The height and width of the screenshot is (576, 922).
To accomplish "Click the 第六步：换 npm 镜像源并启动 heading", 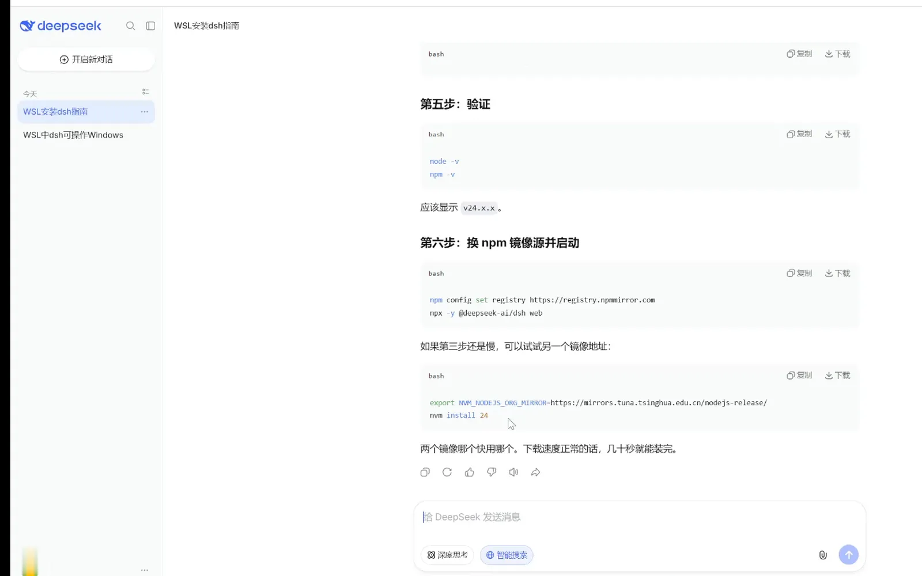I will point(500,243).
